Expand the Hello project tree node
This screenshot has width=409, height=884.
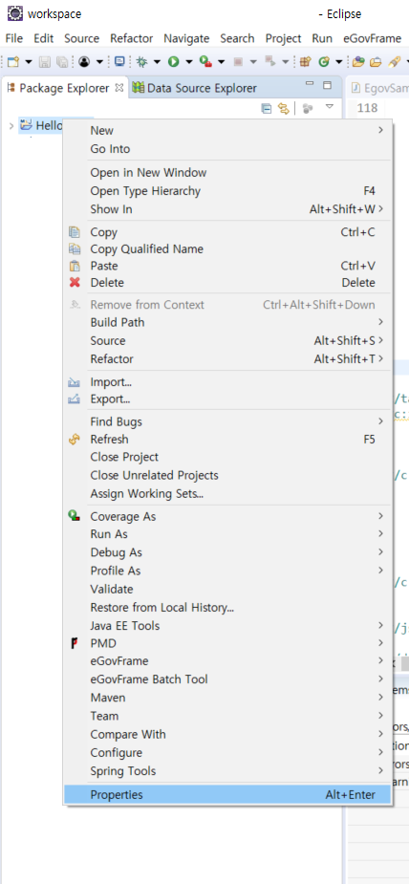[11, 126]
